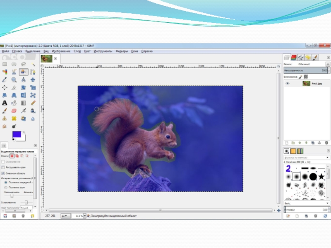Click the delete layer trash button
The height and width of the screenshot is (248, 331).
pos(327,143)
